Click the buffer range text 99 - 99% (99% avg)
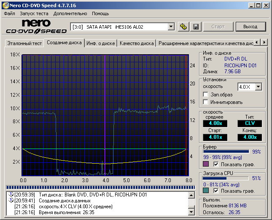 tap(223, 157)
